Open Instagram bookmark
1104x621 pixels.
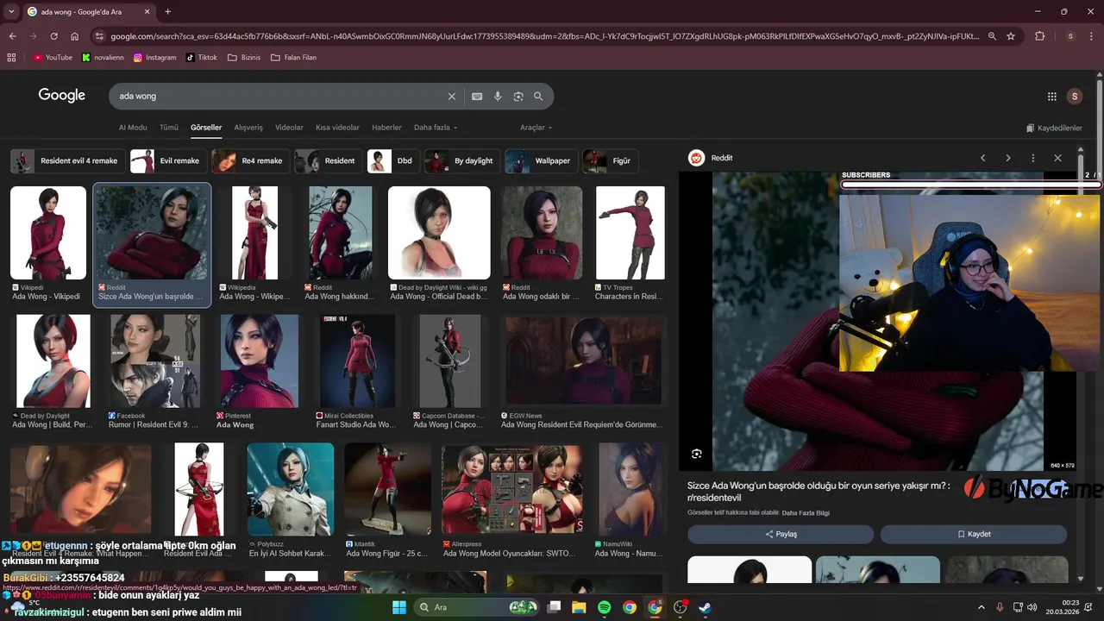[x=154, y=58]
